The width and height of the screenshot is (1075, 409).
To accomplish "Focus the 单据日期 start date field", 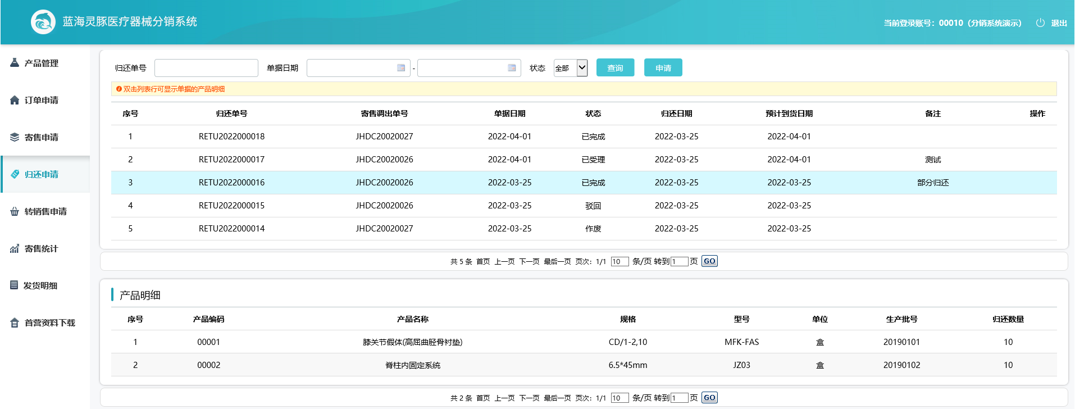I will pos(358,68).
